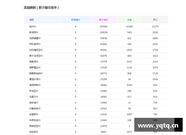Screen dimensions: 186x135
Task: Click the cumulative value 293991
Action: [x=104, y=26]
